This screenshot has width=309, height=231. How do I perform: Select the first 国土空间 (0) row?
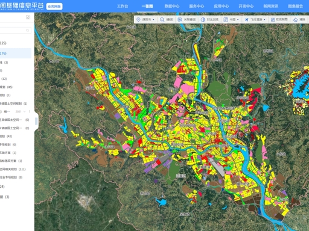click(16, 120)
